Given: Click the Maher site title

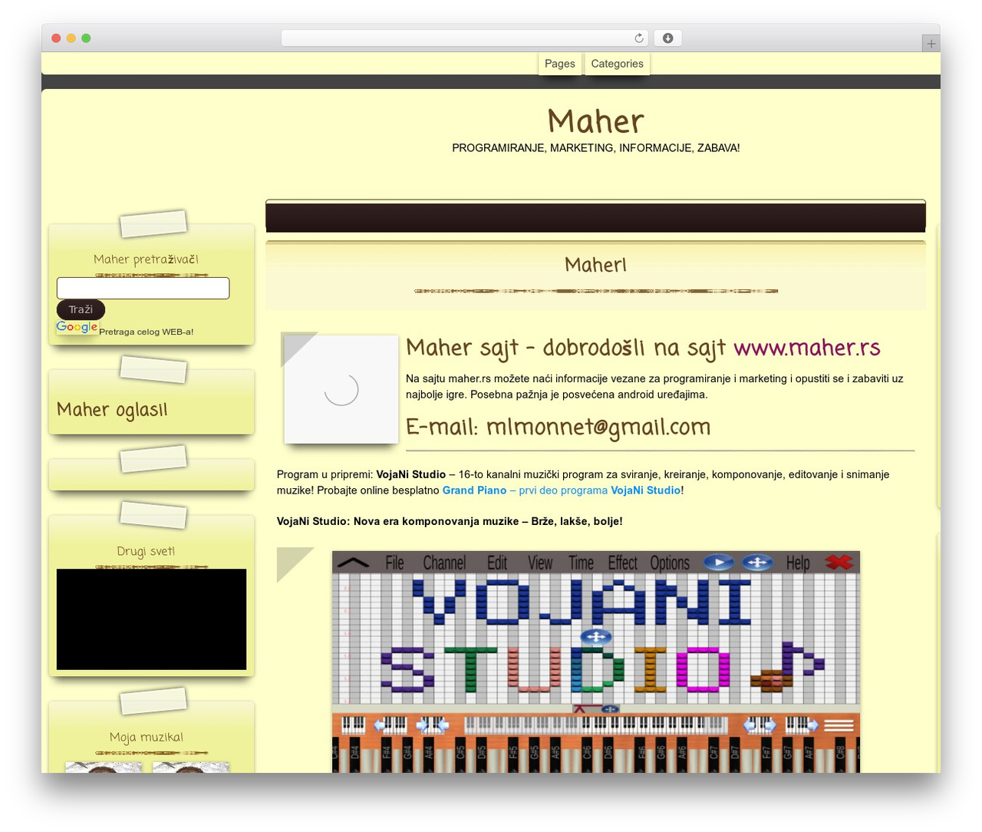Looking at the screenshot, I should [x=596, y=121].
